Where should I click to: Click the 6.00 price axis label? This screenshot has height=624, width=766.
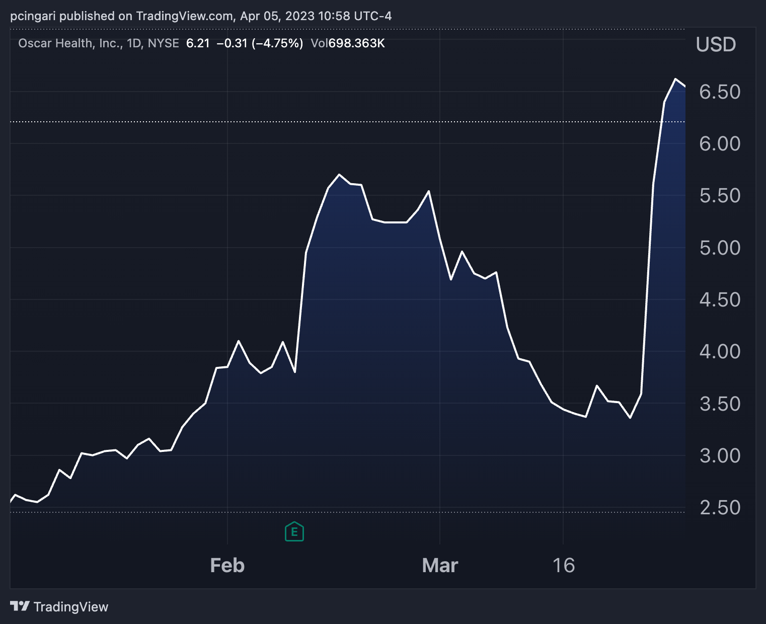coord(720,144)
